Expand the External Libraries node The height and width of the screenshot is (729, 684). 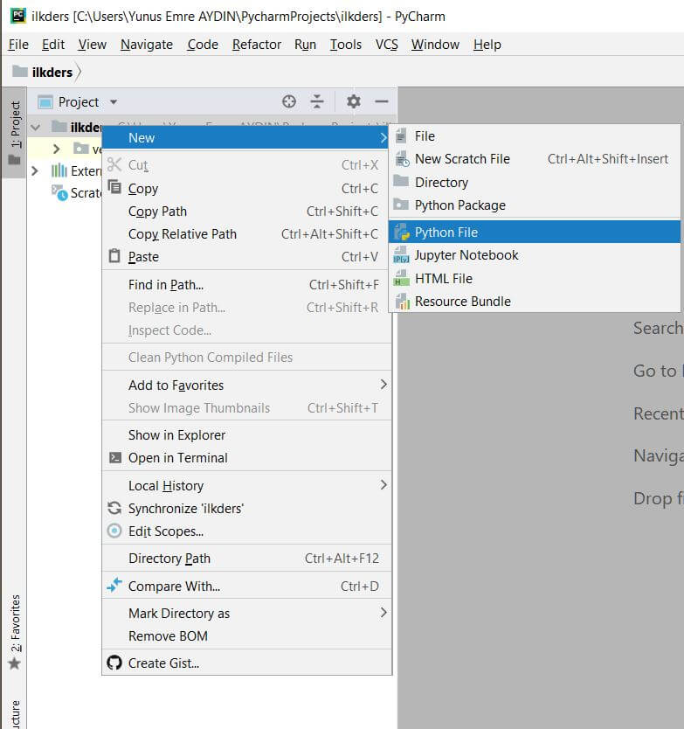tap(34, 170)
